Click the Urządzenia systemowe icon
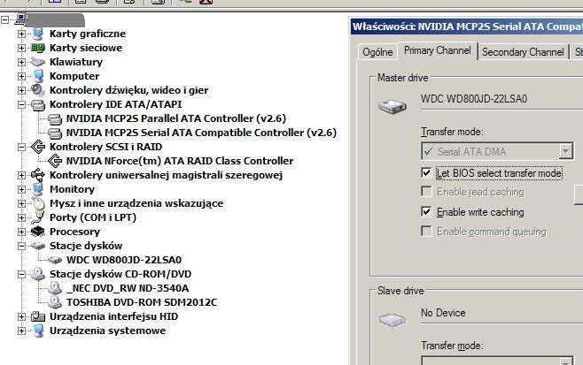This screenshot has height=365, width=583. (x=38, y=331)
